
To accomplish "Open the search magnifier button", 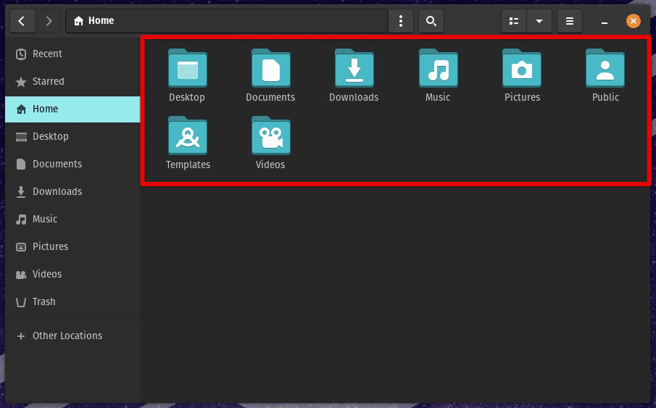I will point(431,21).
